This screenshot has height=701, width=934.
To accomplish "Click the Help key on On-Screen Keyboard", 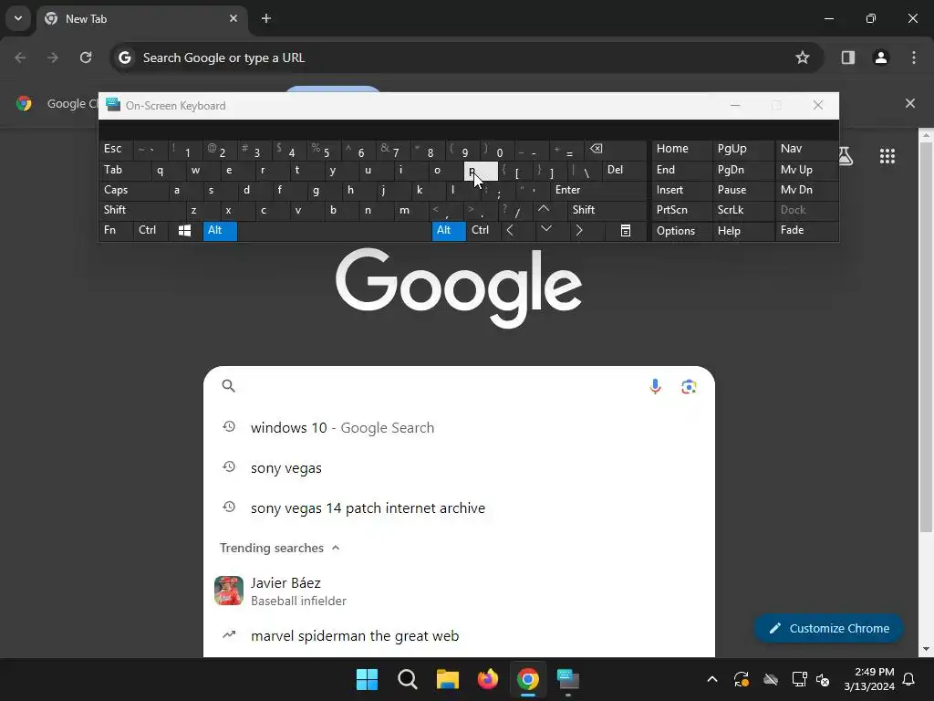I will (742, 230).
